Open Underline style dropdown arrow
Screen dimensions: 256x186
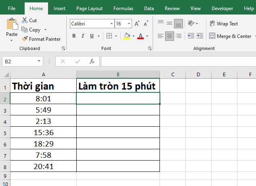[99, 36]
